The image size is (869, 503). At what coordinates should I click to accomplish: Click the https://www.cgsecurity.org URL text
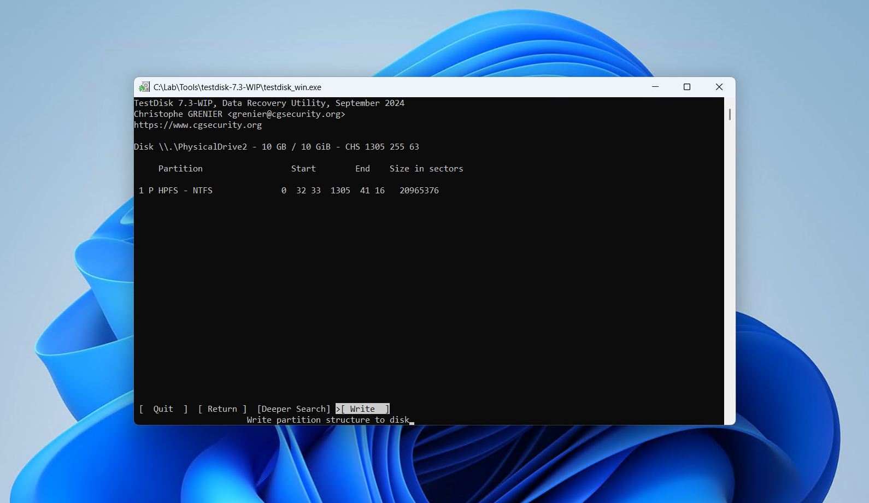pyautogui.click(x=198, y=125)
